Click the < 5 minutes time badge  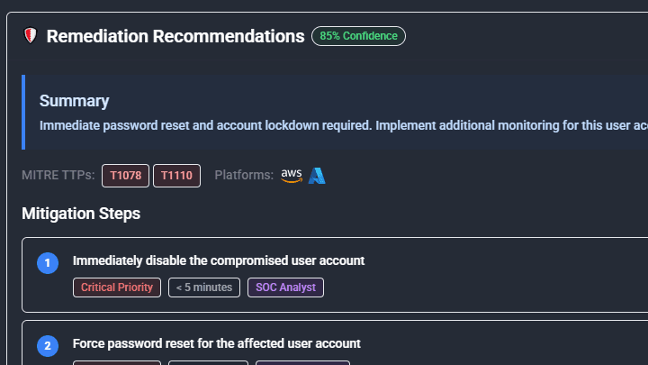click(204, 287)
